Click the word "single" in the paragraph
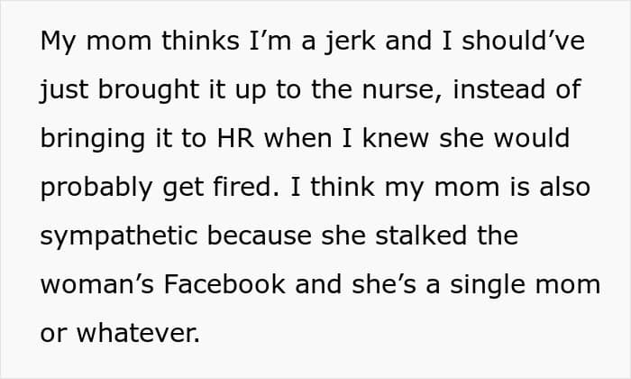The width and height of the screenshot is (631, 379). [x=488, y=286]
